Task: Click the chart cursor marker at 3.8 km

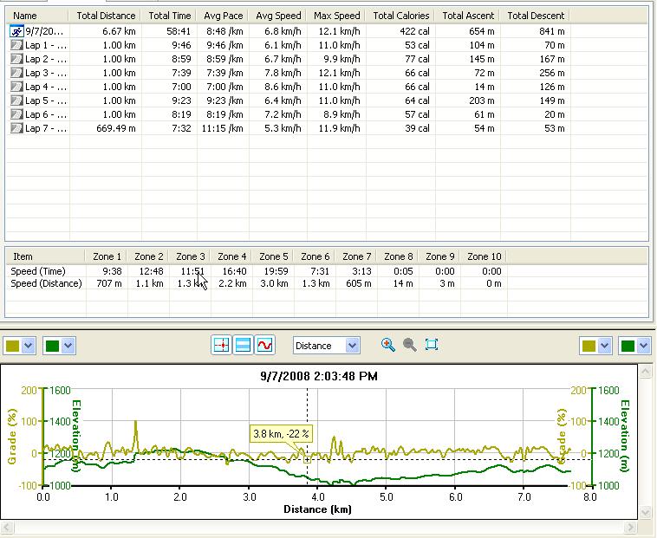Action: [307, 460]
